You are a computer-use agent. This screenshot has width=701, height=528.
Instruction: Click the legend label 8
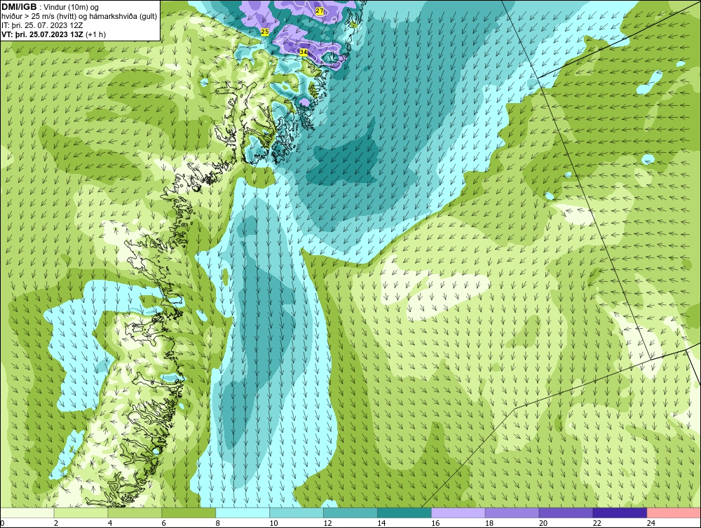pyautogui.click(x=218, y=523)
